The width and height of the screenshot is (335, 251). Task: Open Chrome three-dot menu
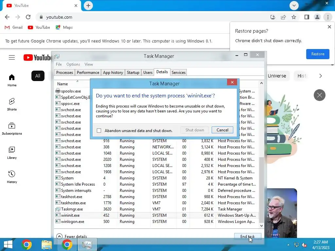pos(328,17)
